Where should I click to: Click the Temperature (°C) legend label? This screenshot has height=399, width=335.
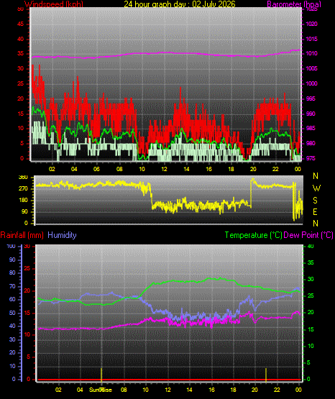(253, 235)
